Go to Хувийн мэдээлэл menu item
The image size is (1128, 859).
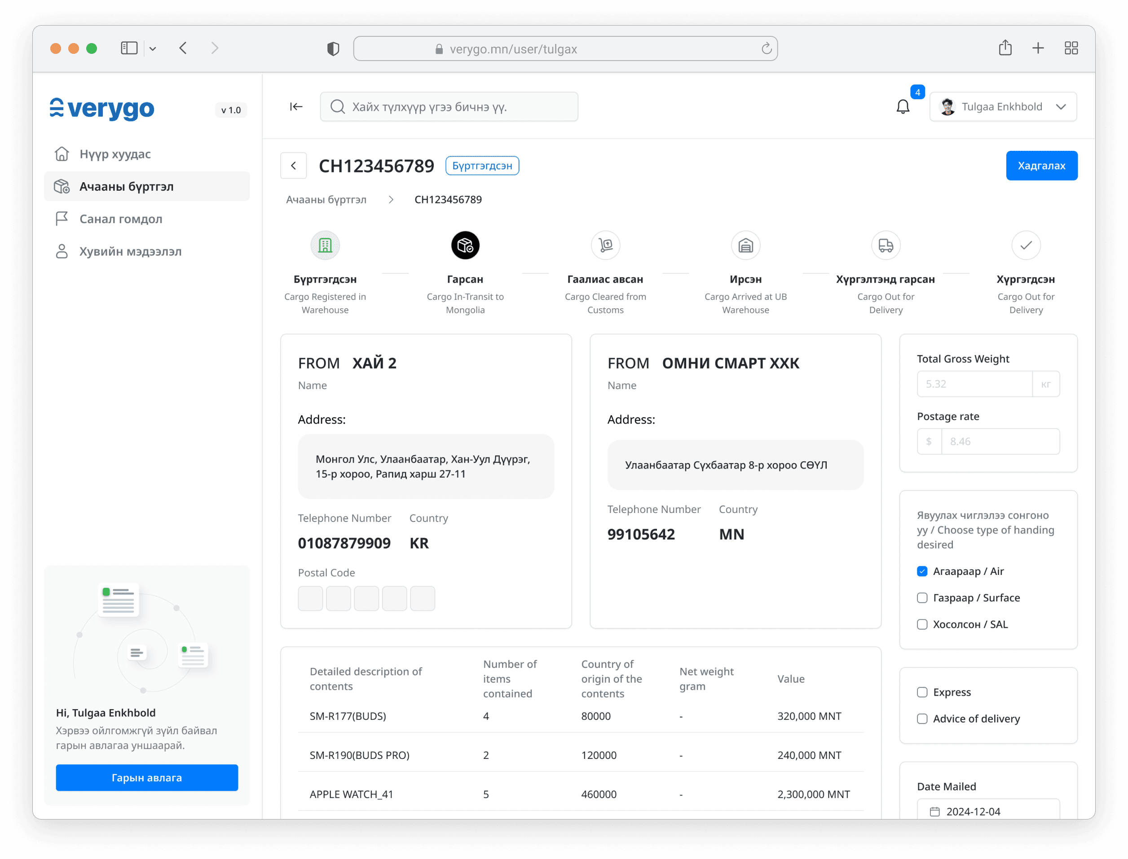pyautogui.click(x=130, y=252)
